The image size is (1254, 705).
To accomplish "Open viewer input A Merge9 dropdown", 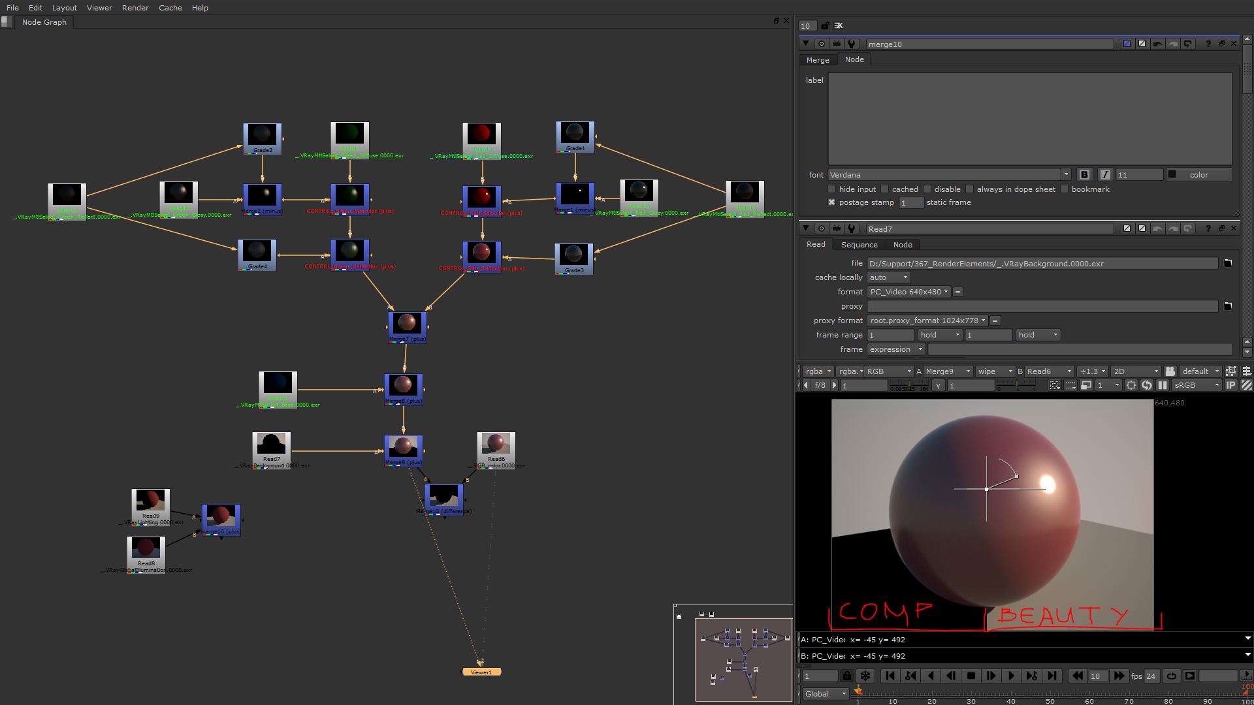I will point(948,371).
